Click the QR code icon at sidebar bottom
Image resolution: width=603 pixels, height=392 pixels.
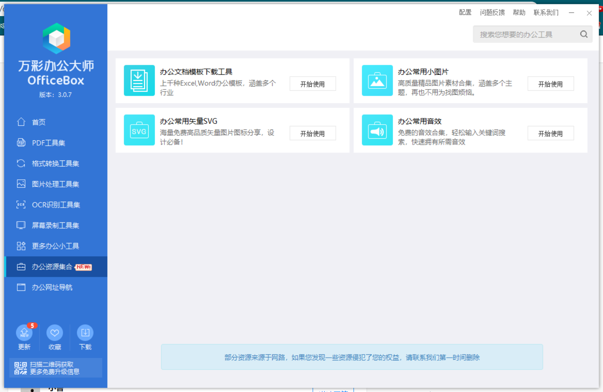(x=21, y=368)
